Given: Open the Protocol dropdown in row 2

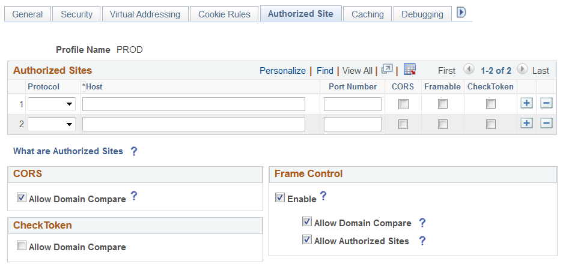Looking at the screenshot, I should pyautogui.click(x=51, y=124).
